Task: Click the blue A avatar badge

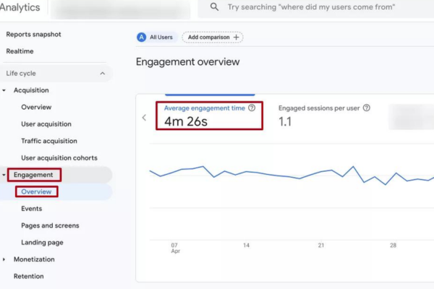Action: (142, 37)
